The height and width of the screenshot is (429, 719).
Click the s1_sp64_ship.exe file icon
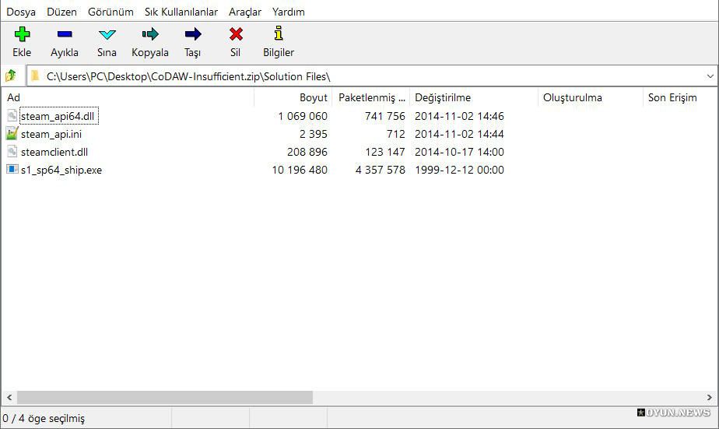(x=12, y=169)
